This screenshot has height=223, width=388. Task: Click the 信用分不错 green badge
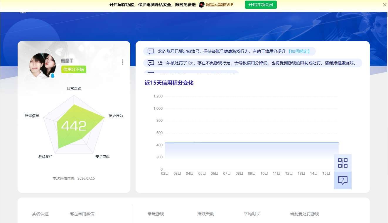[74, 69]
